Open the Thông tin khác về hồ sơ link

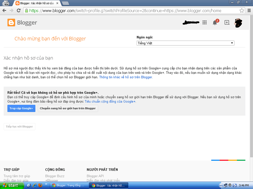[126, 77]
